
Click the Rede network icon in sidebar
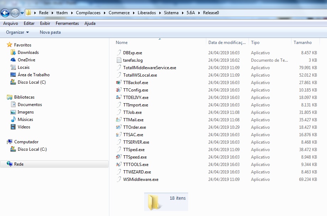click(x=9, y=164)
